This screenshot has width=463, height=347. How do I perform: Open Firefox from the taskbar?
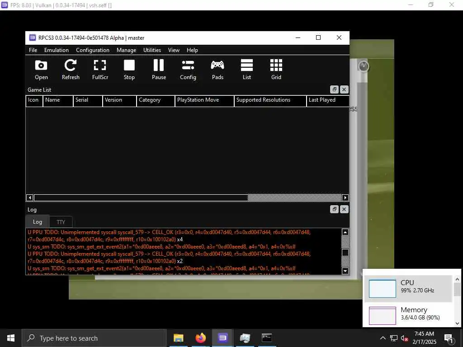[x=200, y=338]
